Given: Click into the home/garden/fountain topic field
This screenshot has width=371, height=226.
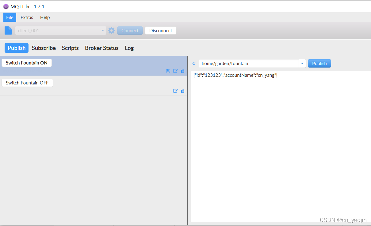Looking at the screenshot, I should point(248,64).
